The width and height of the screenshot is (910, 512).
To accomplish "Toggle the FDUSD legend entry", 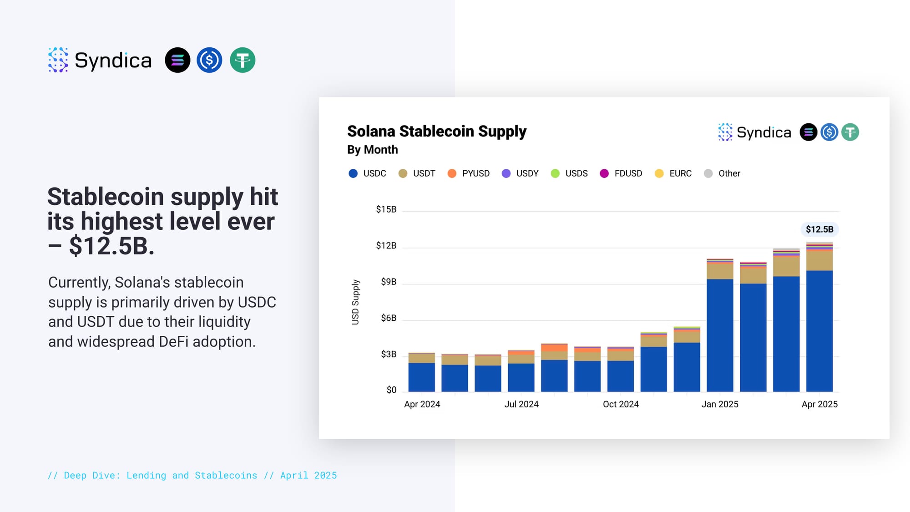I will pos(621,173).
